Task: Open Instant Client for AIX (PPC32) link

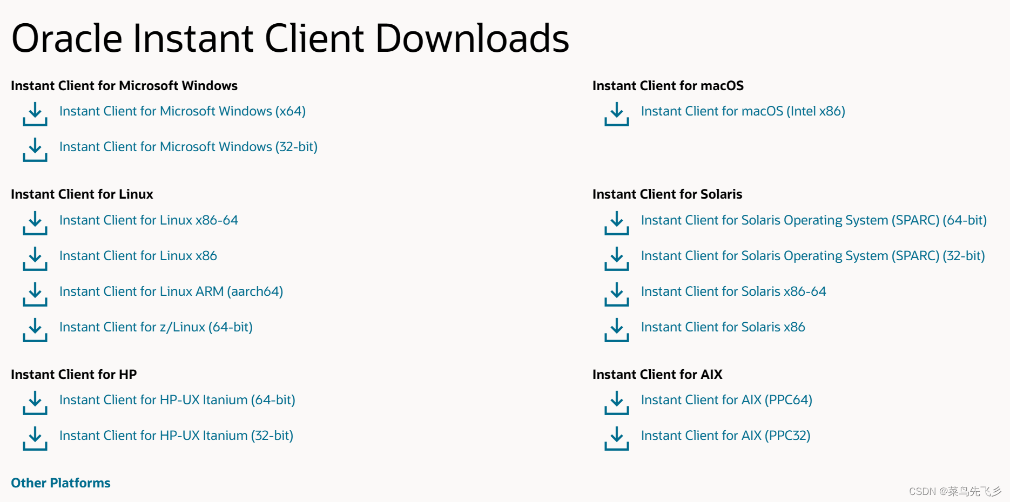Action: tap(726, 436)
